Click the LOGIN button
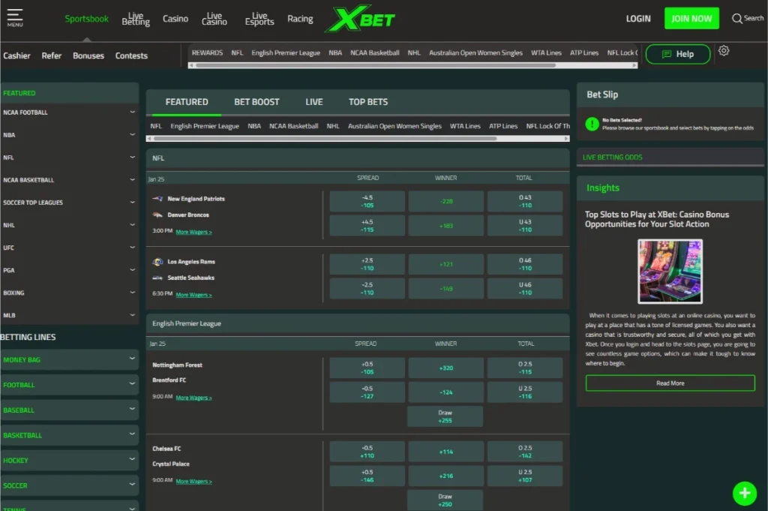Screen dimensions: 768x511 tap(638, 19)
